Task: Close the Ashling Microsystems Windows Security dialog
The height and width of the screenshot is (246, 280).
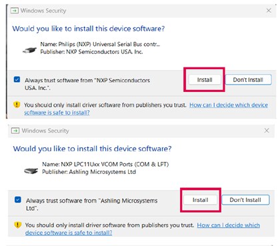Action: click(267, 131)
